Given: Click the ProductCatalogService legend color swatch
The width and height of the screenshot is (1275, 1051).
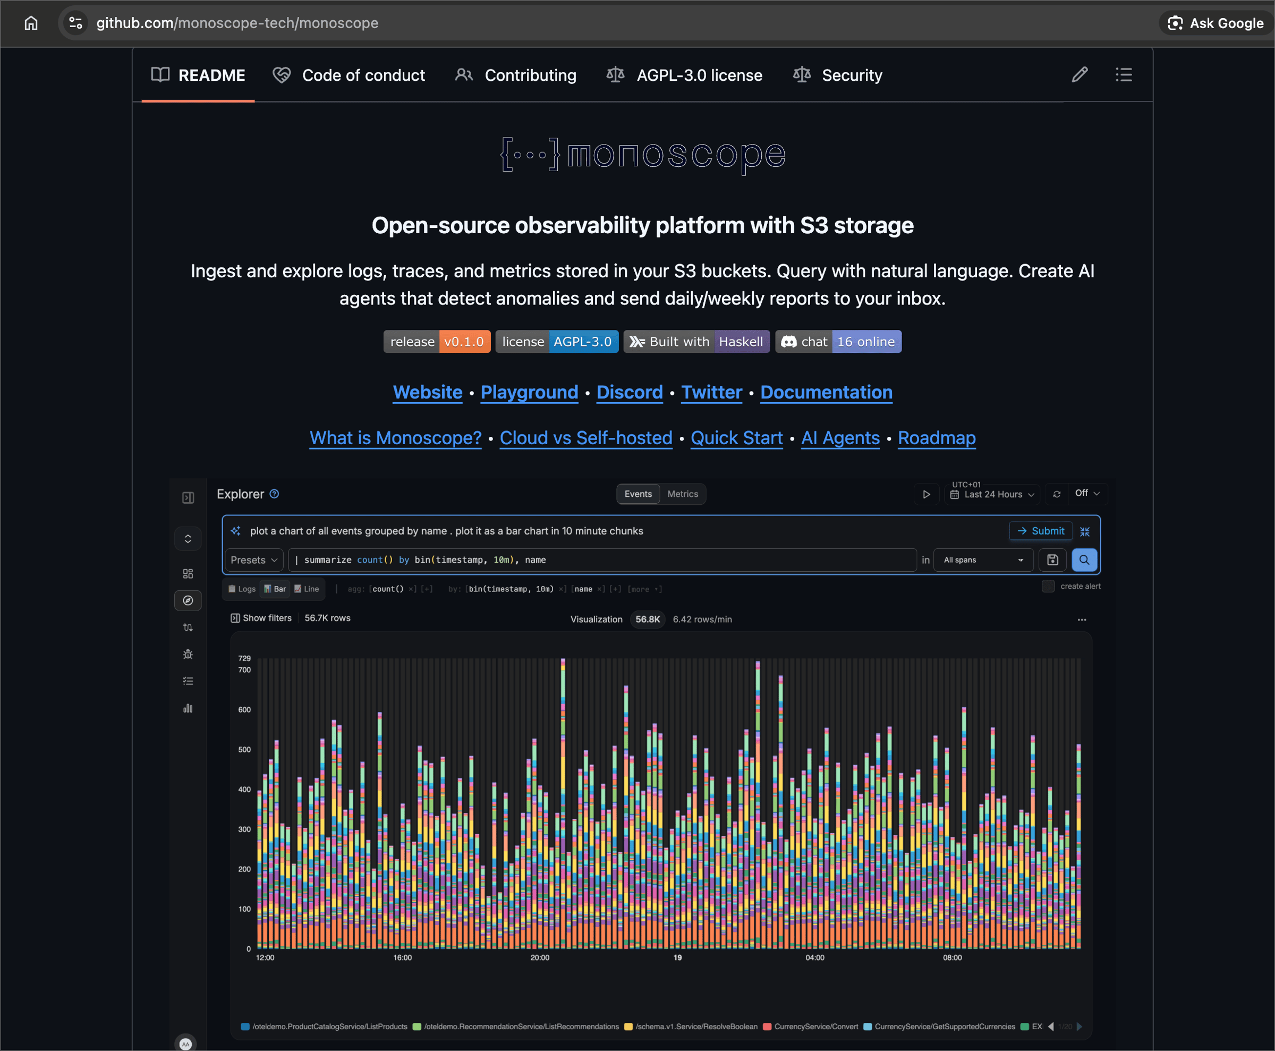Looking at the screenshot, I should pos(244,1026).
